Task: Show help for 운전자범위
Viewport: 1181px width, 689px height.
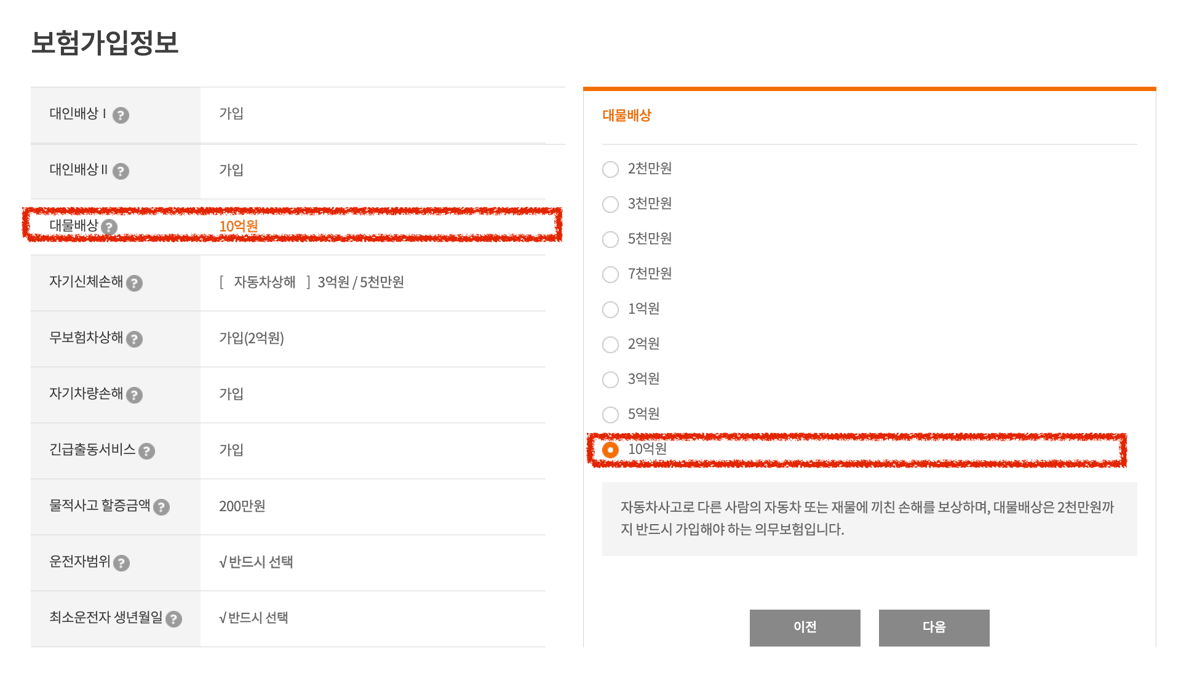Action: coord(122,563)
